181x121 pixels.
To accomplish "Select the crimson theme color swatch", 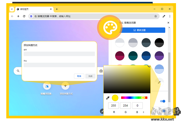I will (x=120, y=56).
